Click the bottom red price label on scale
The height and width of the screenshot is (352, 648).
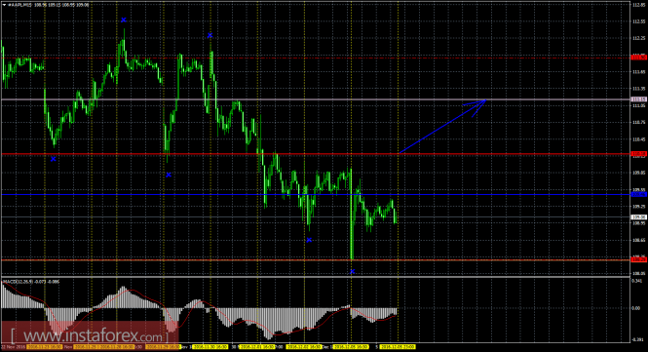coord(639,259)
